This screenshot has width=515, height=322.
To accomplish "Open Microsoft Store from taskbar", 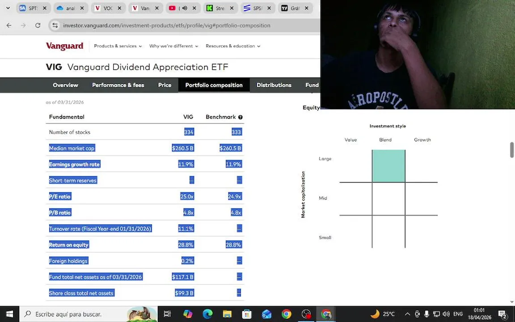I will (x=247, y=314).
